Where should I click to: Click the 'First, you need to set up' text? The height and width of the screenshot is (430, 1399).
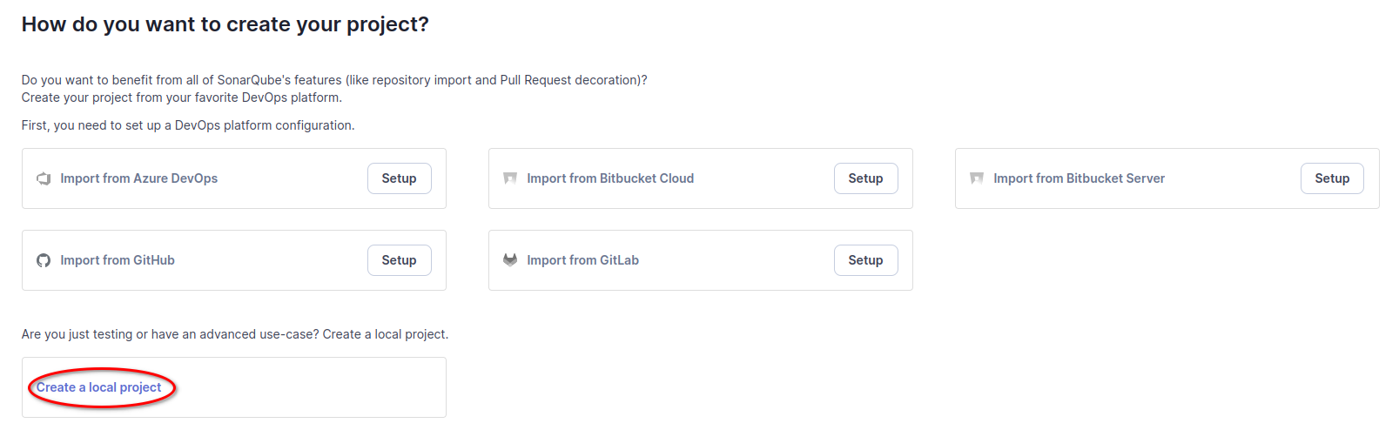(188, 125)
